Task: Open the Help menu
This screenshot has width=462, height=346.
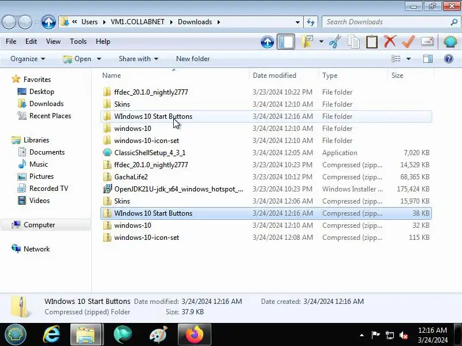Action: pyautogui.click(x=103, y=42)
